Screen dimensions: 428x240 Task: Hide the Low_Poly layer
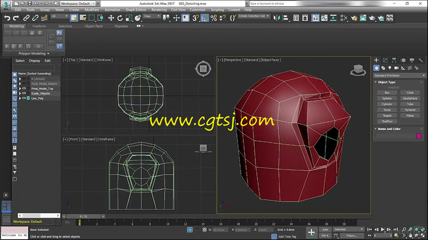24,98
